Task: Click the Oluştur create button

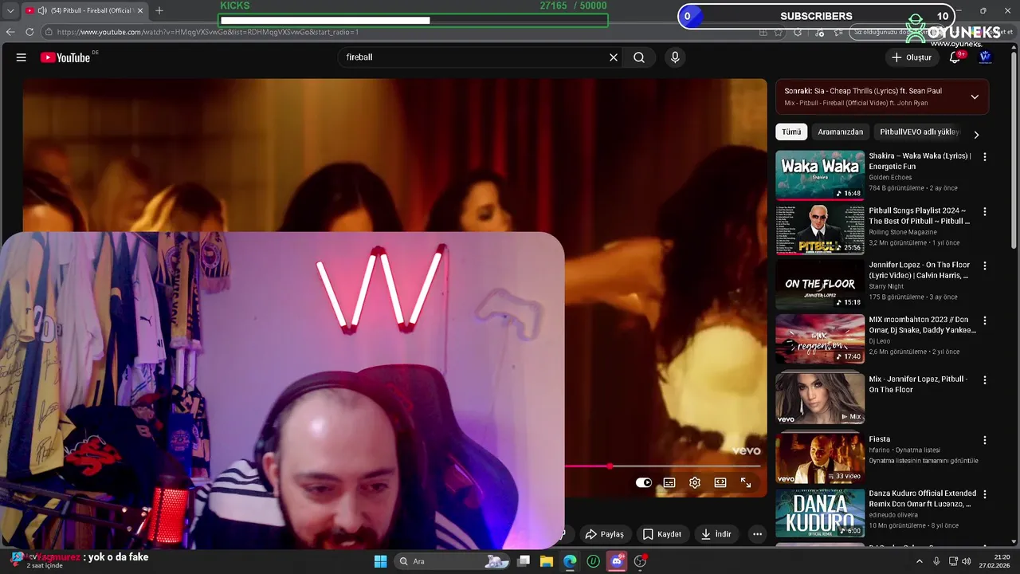Action: (x=911, y=57)
